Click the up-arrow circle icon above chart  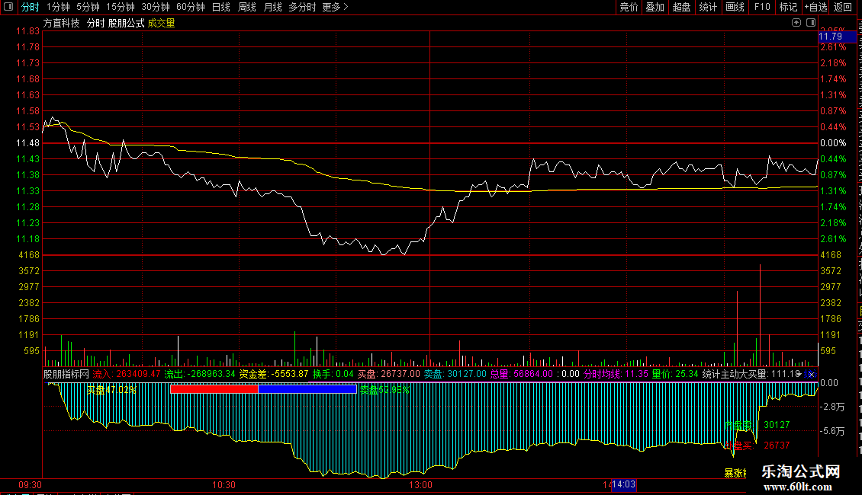coord(796,23)
